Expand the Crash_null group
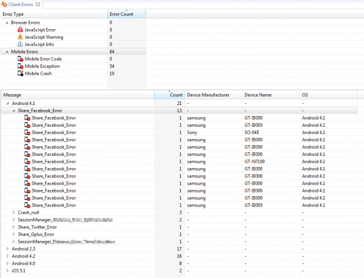This screenshot has height=278, width=364. [13, 212]
